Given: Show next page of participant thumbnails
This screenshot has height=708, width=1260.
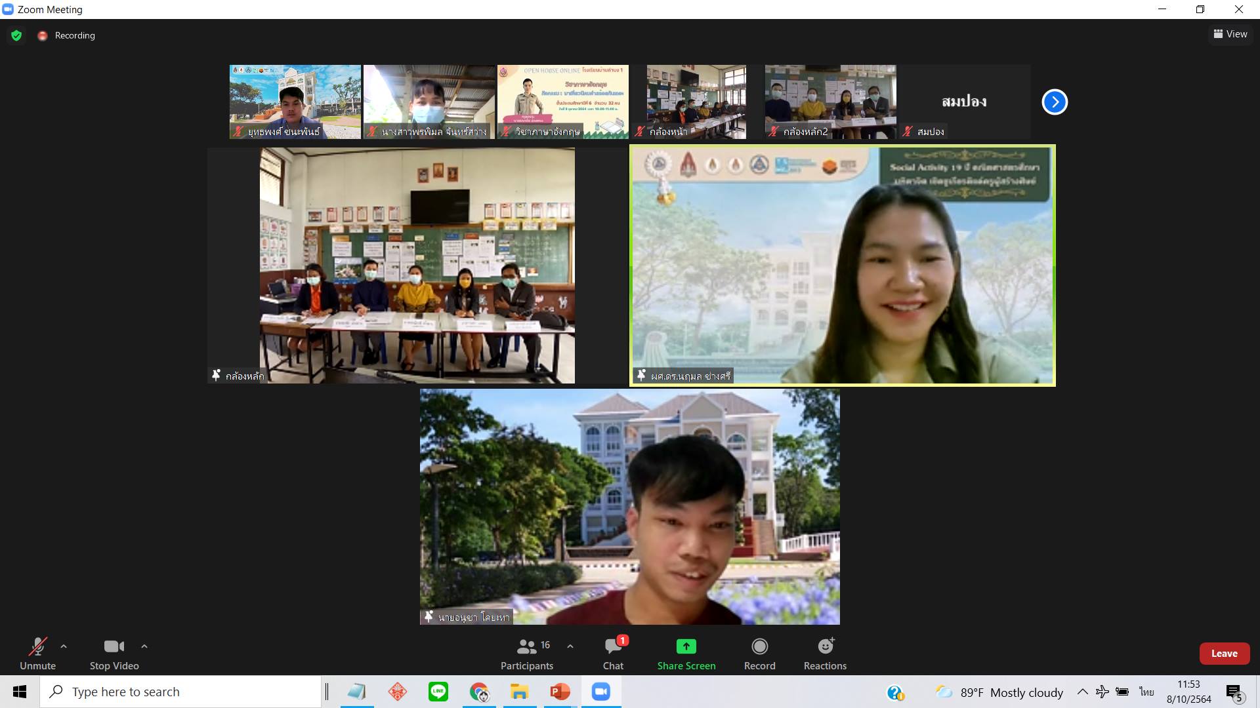Looking at the screenshot, I should 1055,102.
